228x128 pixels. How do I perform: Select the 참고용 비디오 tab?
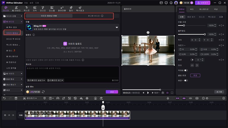[x=95, y=16]
